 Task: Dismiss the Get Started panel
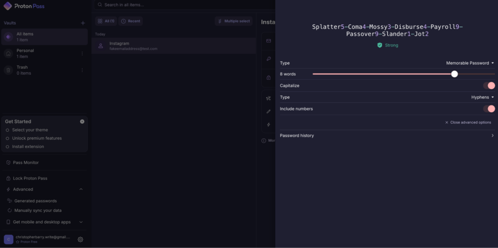point(82,121)
